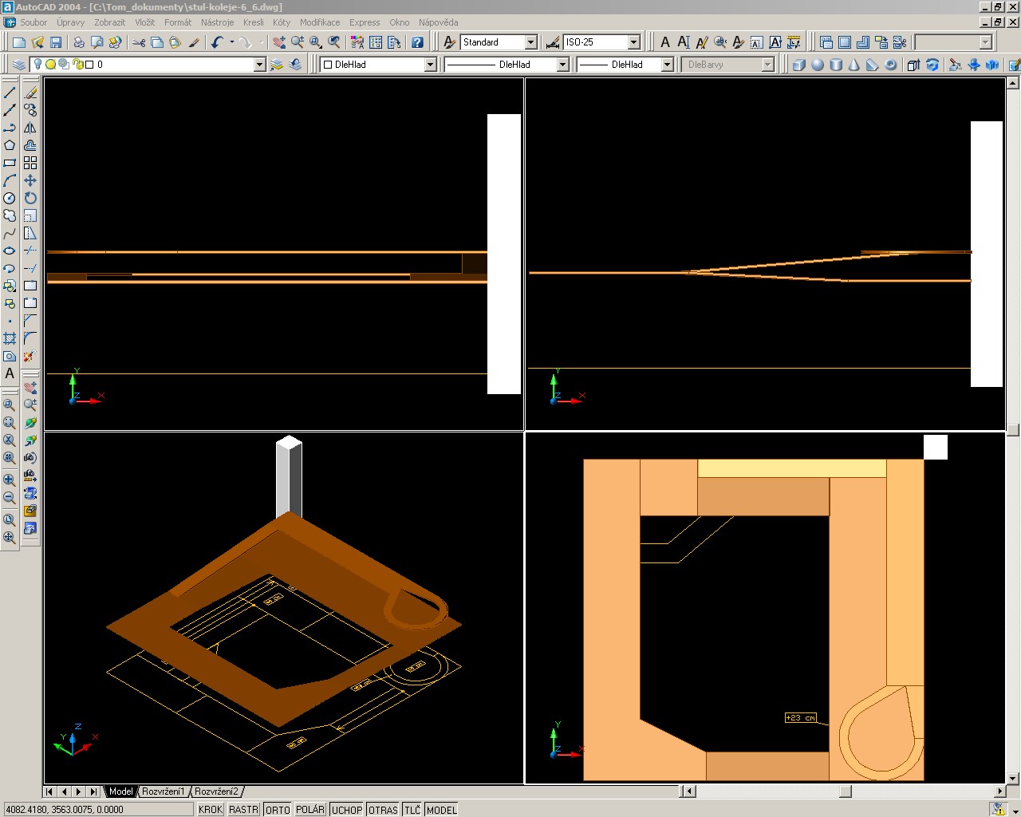The image size is (1021, 817).
Task: Toggle ORTO mode in status bar
Action: [x=278, y=810]
